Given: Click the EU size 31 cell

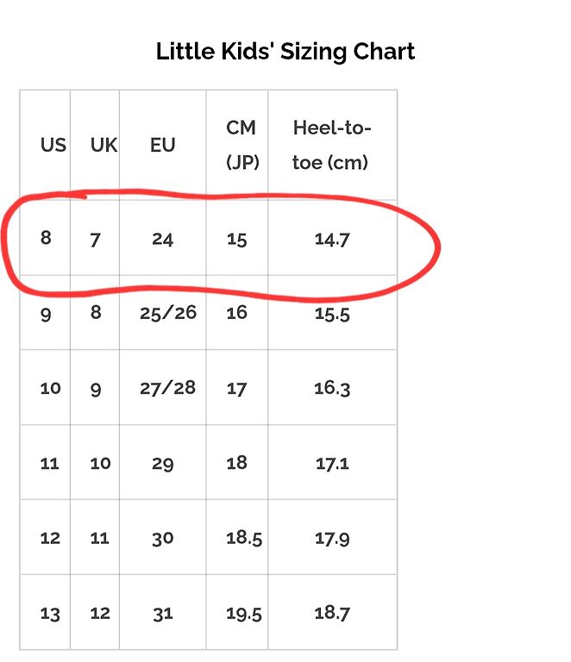Looking at the screenshot, I should pos(162,614).
